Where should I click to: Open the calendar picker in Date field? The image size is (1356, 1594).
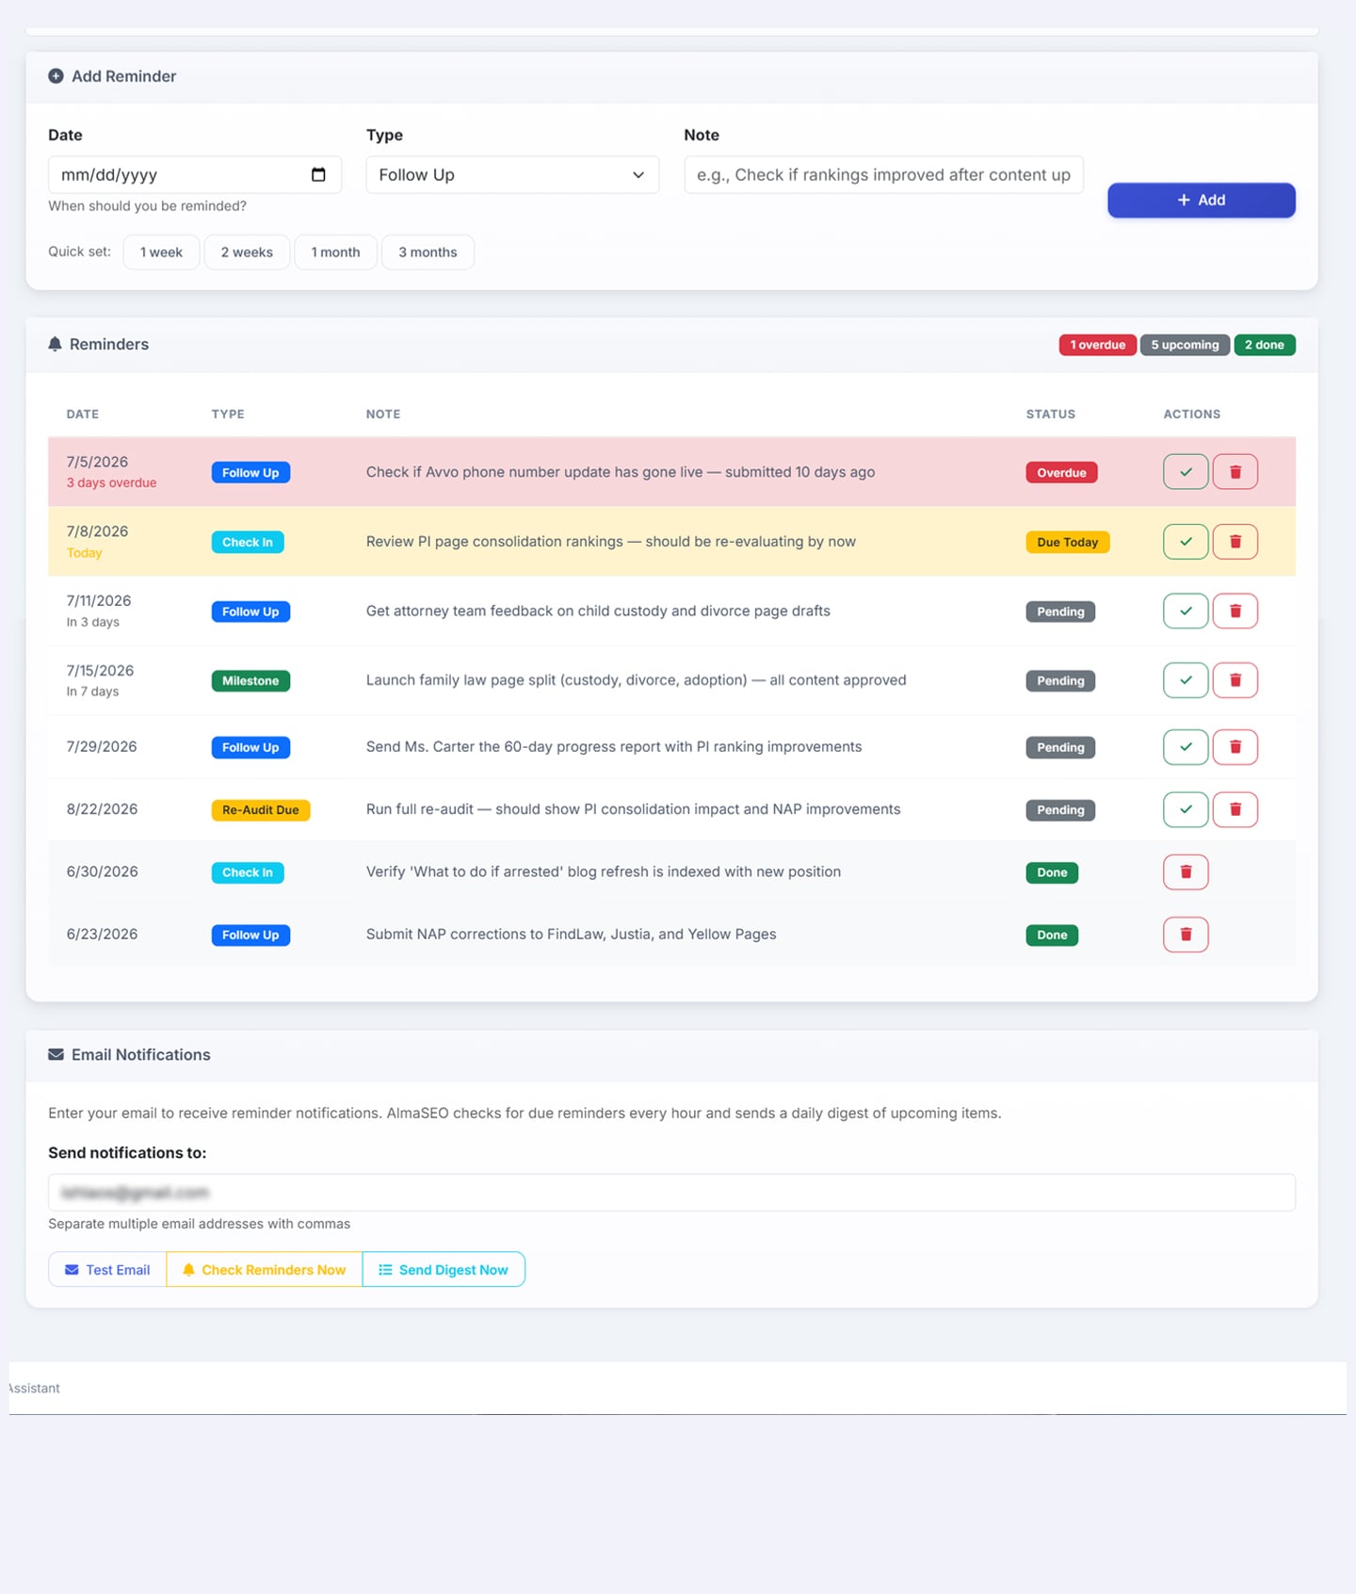pos(318,174)
